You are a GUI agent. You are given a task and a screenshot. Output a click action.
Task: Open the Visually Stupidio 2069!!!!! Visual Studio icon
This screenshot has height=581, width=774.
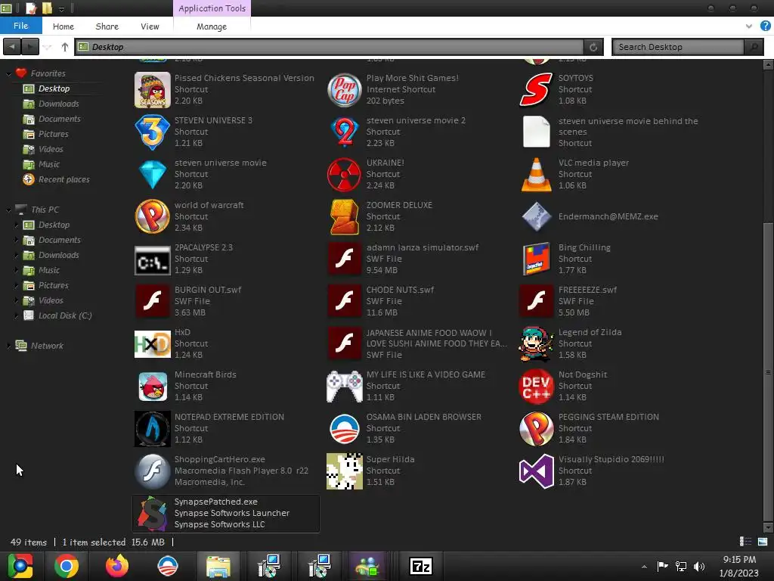tap(536, 471)
